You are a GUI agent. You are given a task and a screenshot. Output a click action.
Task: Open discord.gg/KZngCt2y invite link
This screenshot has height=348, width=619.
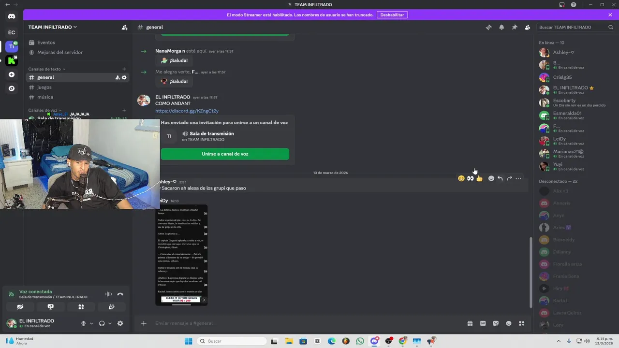click(187, 111)
